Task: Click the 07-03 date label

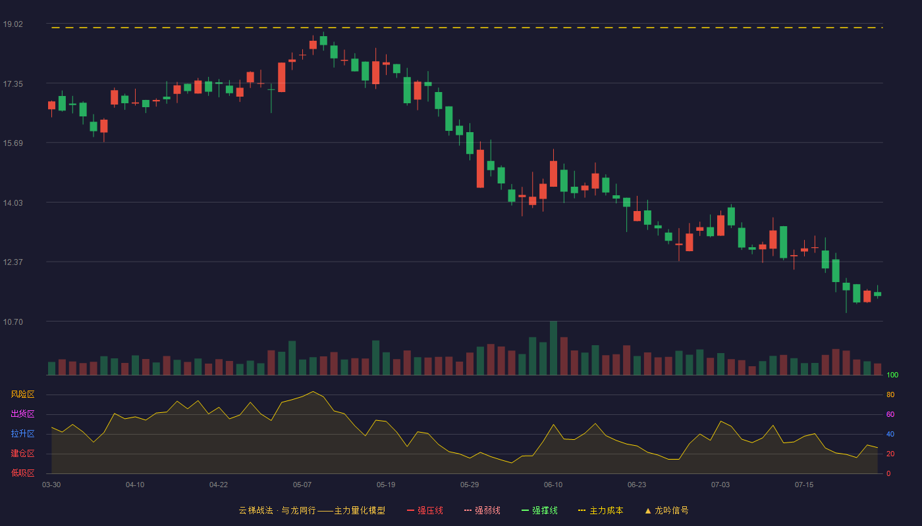Action: tap(720, 485)
